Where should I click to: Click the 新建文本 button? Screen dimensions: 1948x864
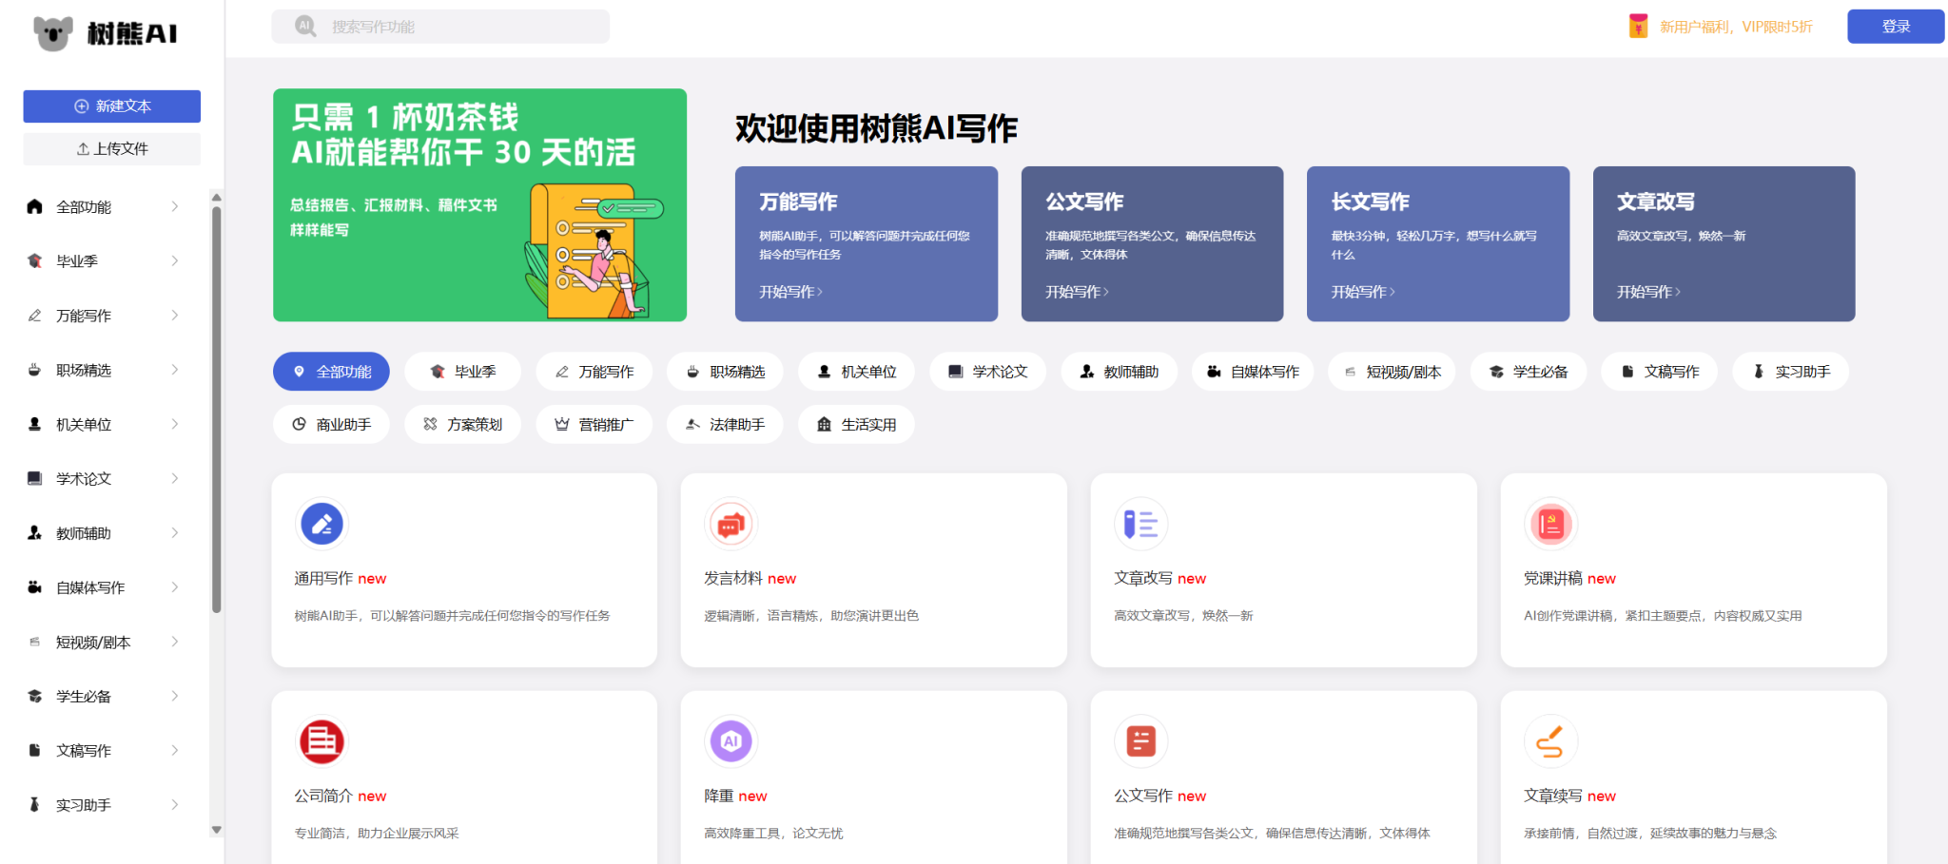click(112, 106)
